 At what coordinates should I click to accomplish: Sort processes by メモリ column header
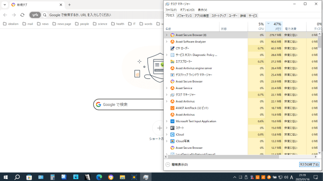[274, 26]
